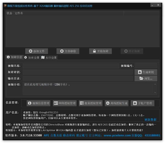This screenshot has width=165, height=143.
Task: Focus the 视频编号 input field
Action: (146, 66)
